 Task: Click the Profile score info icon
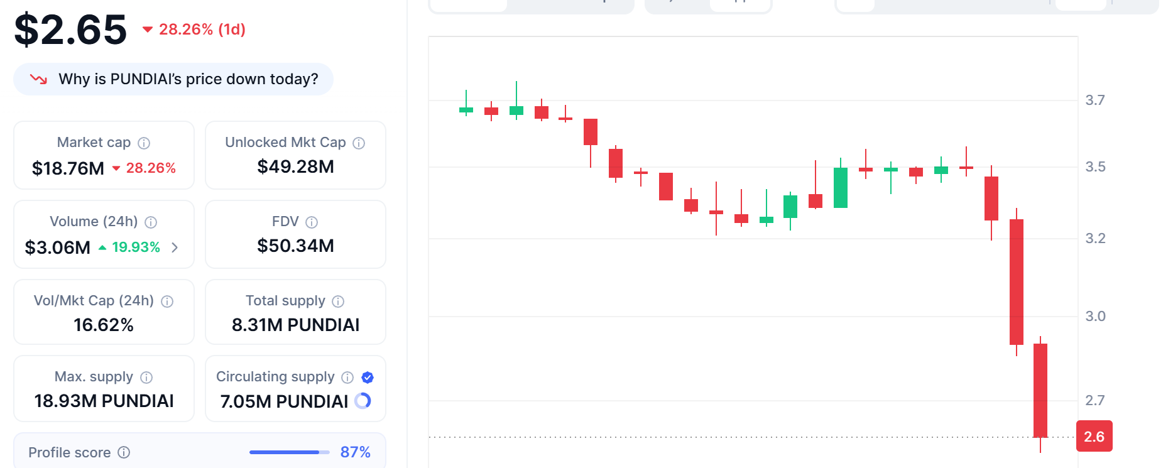tap(124, 452)
